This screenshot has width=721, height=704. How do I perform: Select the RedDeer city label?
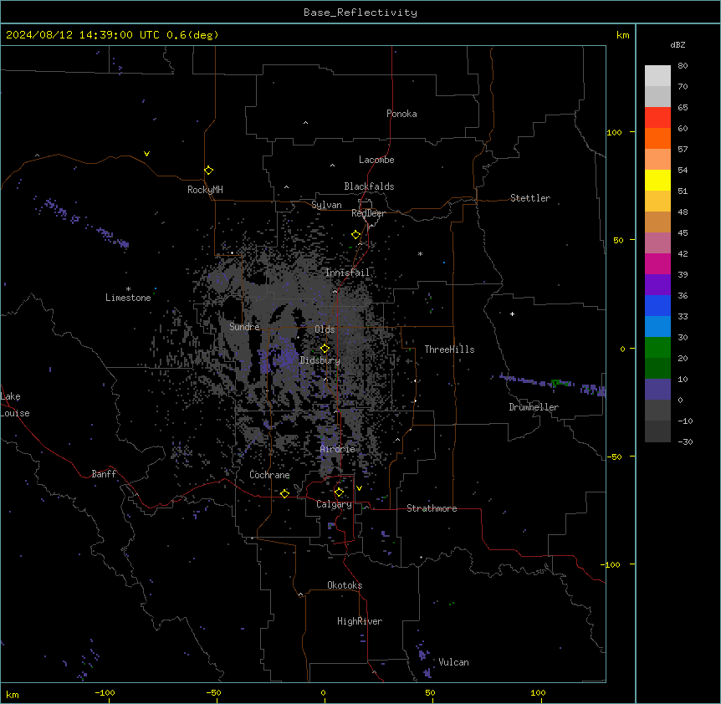tap(368, 213)
